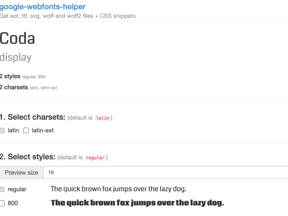288x216 pixels.
Task: Click the regular-weight preview sentence
Action: click(x=118, y=189)
